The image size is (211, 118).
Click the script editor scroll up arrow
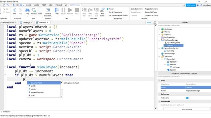pyautogui.click(x=156, y=26)
